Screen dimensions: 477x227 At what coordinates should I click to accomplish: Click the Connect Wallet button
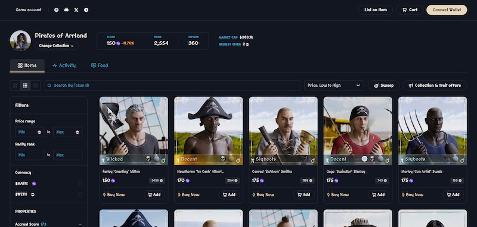[x=447, y=10]
